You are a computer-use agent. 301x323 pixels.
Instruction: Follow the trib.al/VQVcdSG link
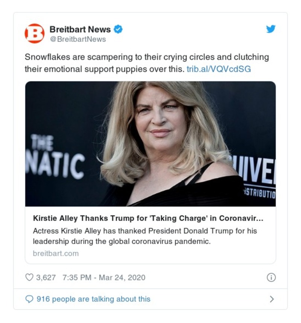218,69
